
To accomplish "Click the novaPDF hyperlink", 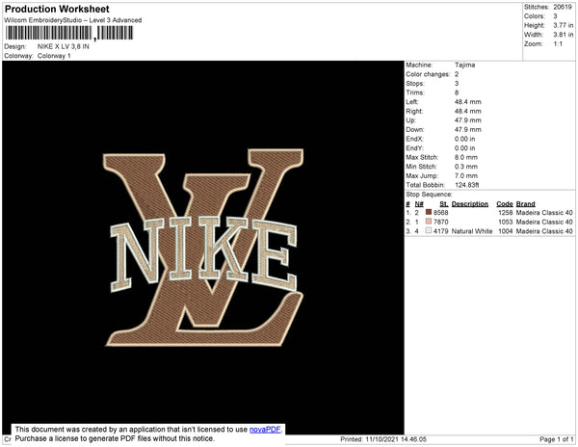I will pyautogui.click(x=265, y=430).
